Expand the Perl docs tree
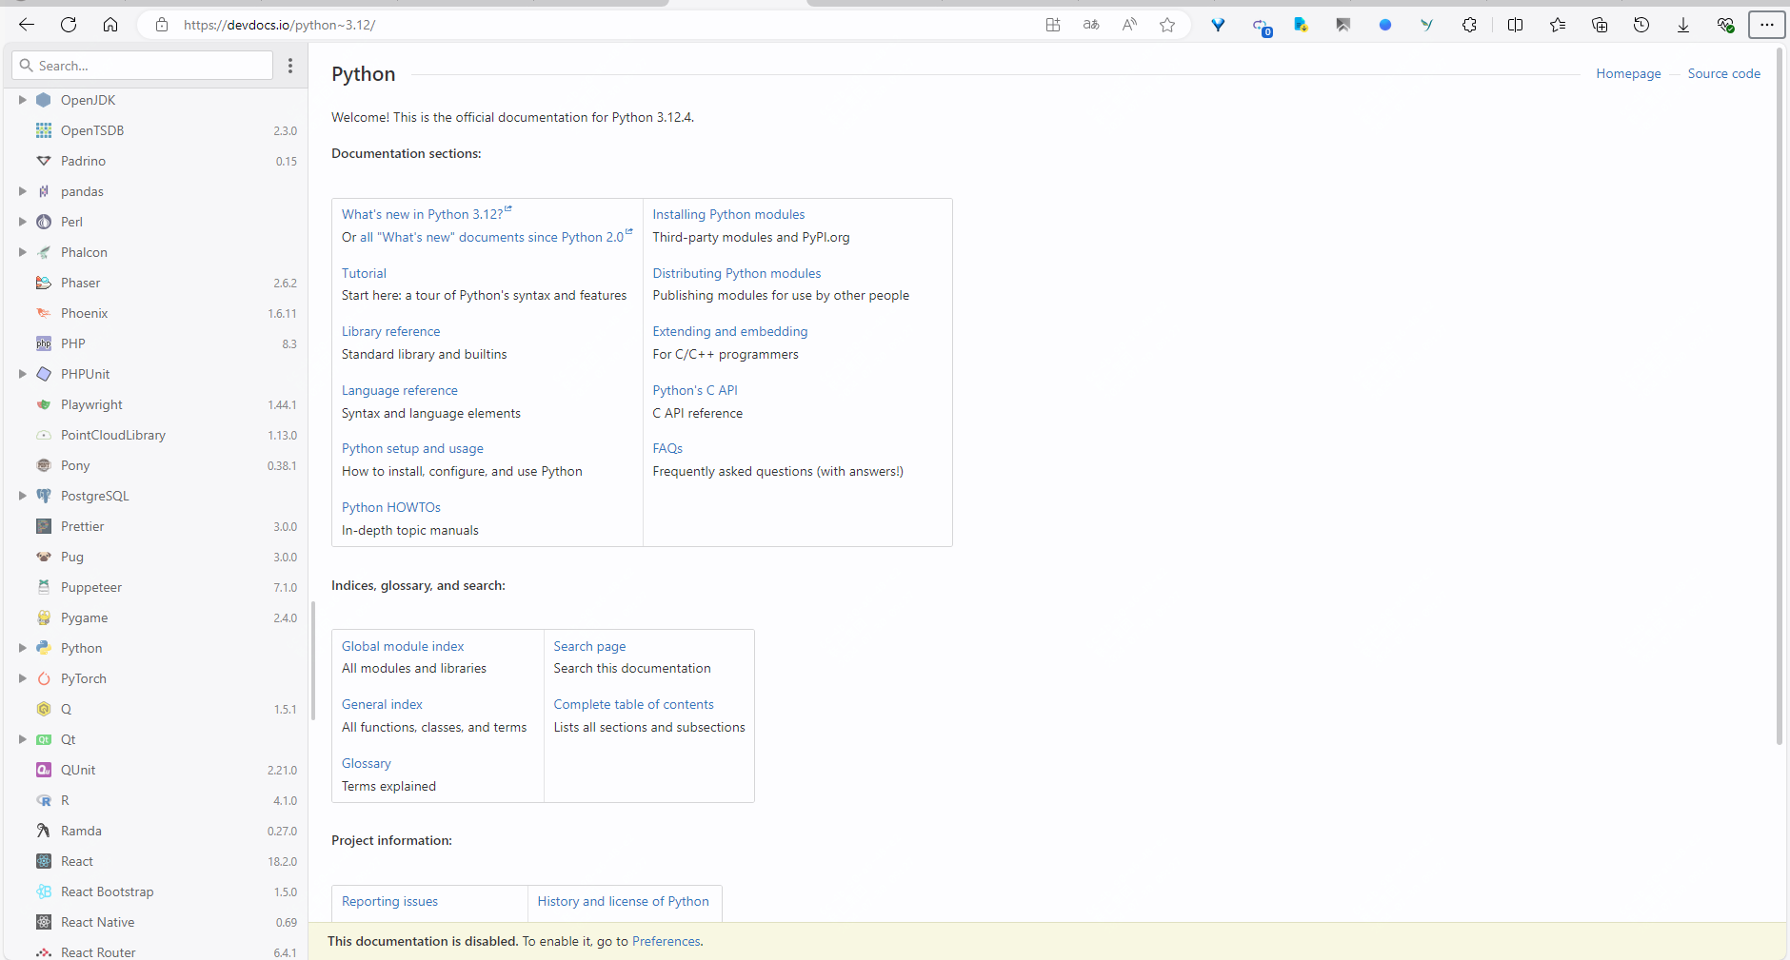 [22, 222]
